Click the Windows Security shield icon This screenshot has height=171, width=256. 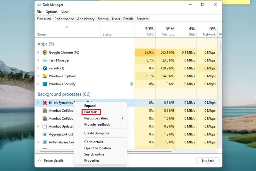tap(45, 84)
